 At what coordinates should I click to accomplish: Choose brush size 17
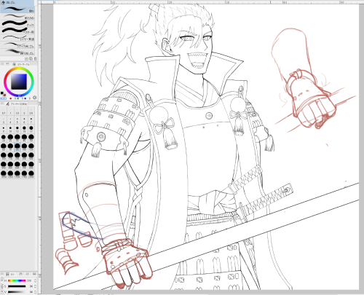pyautogui.click(x=31, y=129)
